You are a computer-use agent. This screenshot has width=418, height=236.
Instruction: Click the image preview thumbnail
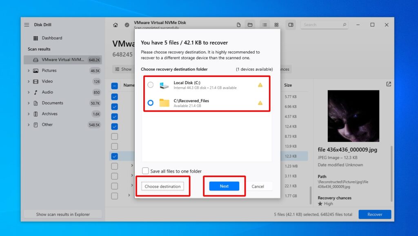(x=354, y=116)
